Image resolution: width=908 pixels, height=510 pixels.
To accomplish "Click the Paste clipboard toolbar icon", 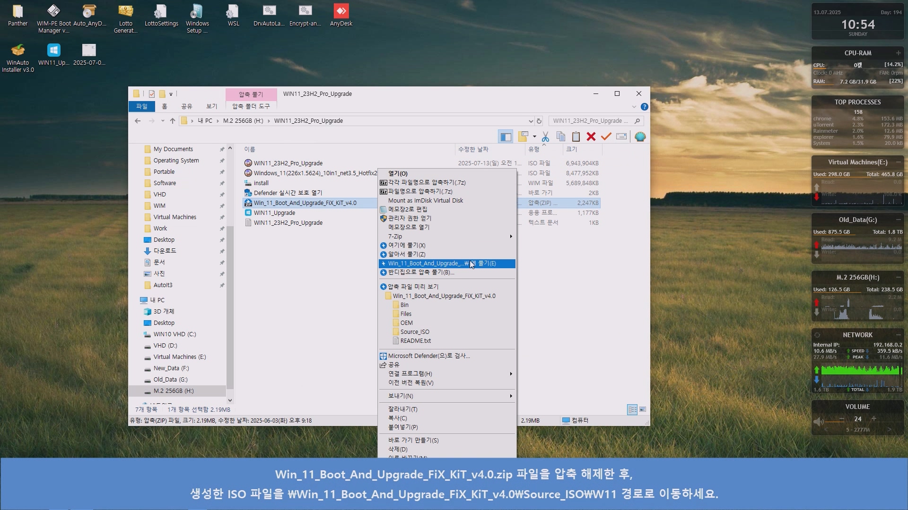I will [576, 137].
